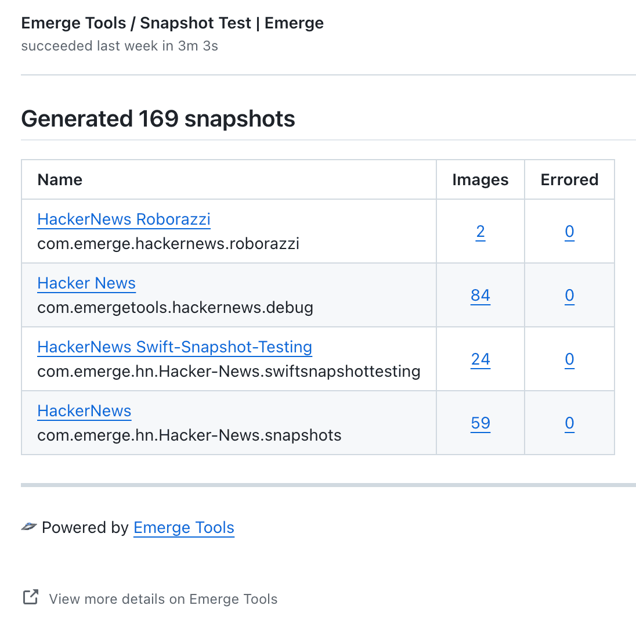
Task: View the 2 images for HackerNews Roborazzi
Action: [480, 231]
